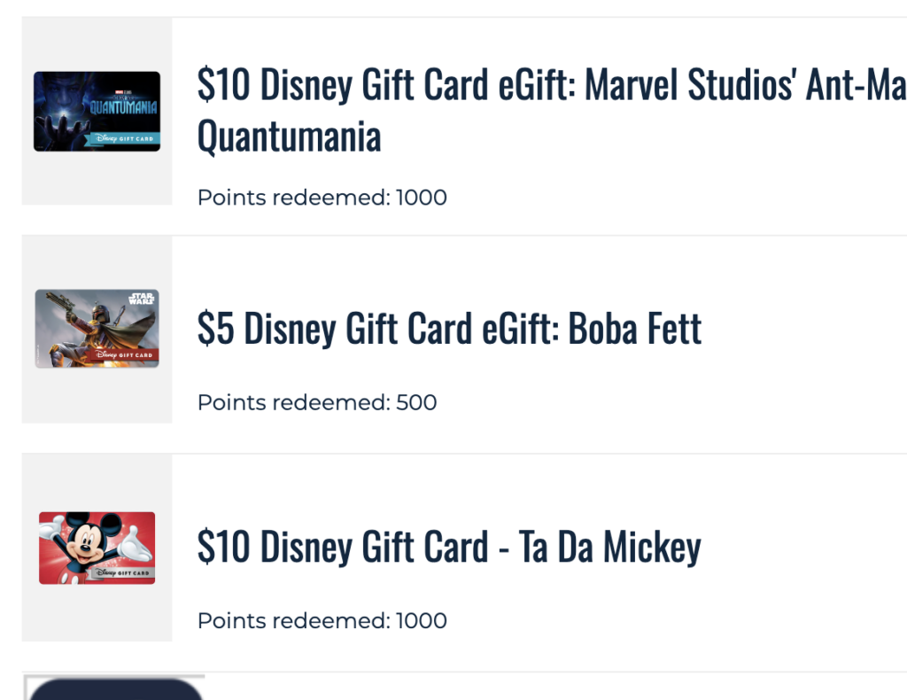This screenshot has height=700, width=907.
Task: Click Points redeemed: 1000 under Ta Da Mickey
Action: [x=322, y=620]
